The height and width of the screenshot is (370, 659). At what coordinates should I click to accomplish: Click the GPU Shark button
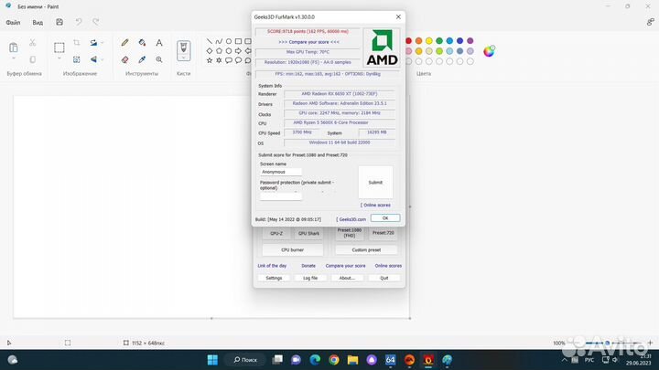click(x=308, y=233)
